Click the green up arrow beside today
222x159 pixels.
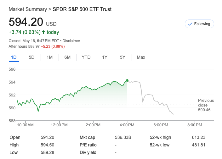pyautogui.click(x=43, y=32)
